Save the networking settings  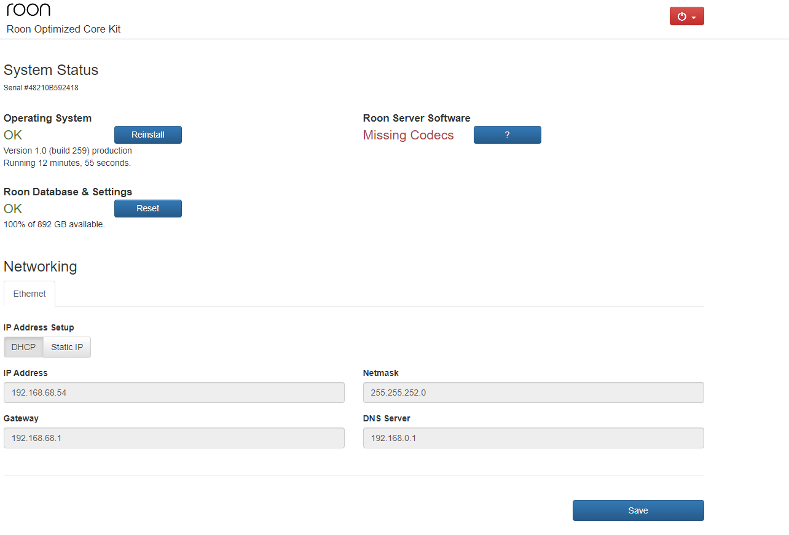tap(638, 510)
